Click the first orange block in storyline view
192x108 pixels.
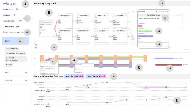42,58
